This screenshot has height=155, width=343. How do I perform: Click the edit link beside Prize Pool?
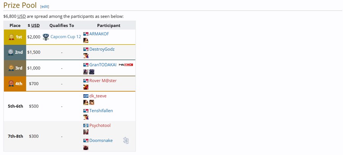pos(45,6)
